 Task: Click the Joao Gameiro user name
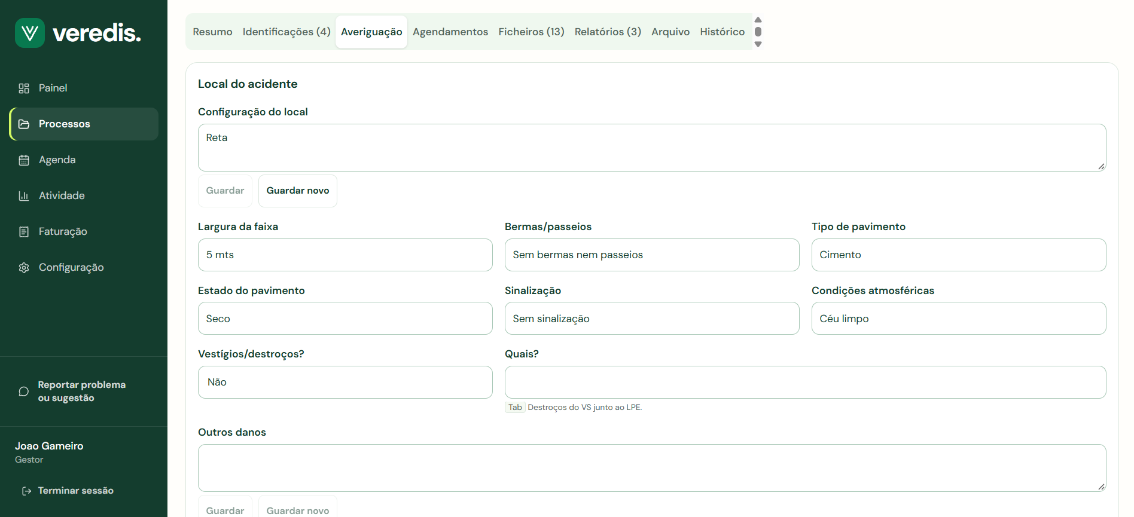coord(49,446)
